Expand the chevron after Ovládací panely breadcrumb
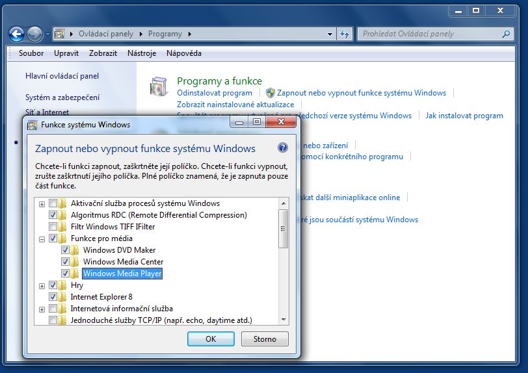The height and width of the screenshot is (373, 528). 140,34
